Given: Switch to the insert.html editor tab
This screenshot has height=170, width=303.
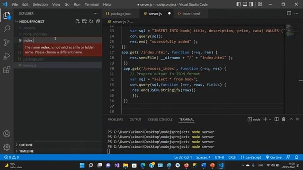Looking at the screenshot, I should pyautogui.click(x=191, y=14).
